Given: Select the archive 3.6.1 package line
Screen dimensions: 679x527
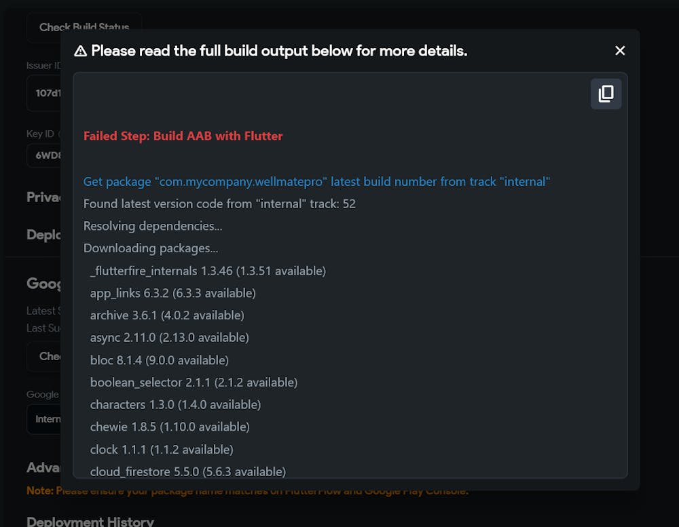Looking at the screenshot, I should pyautogui.click(x=167, y=315).
